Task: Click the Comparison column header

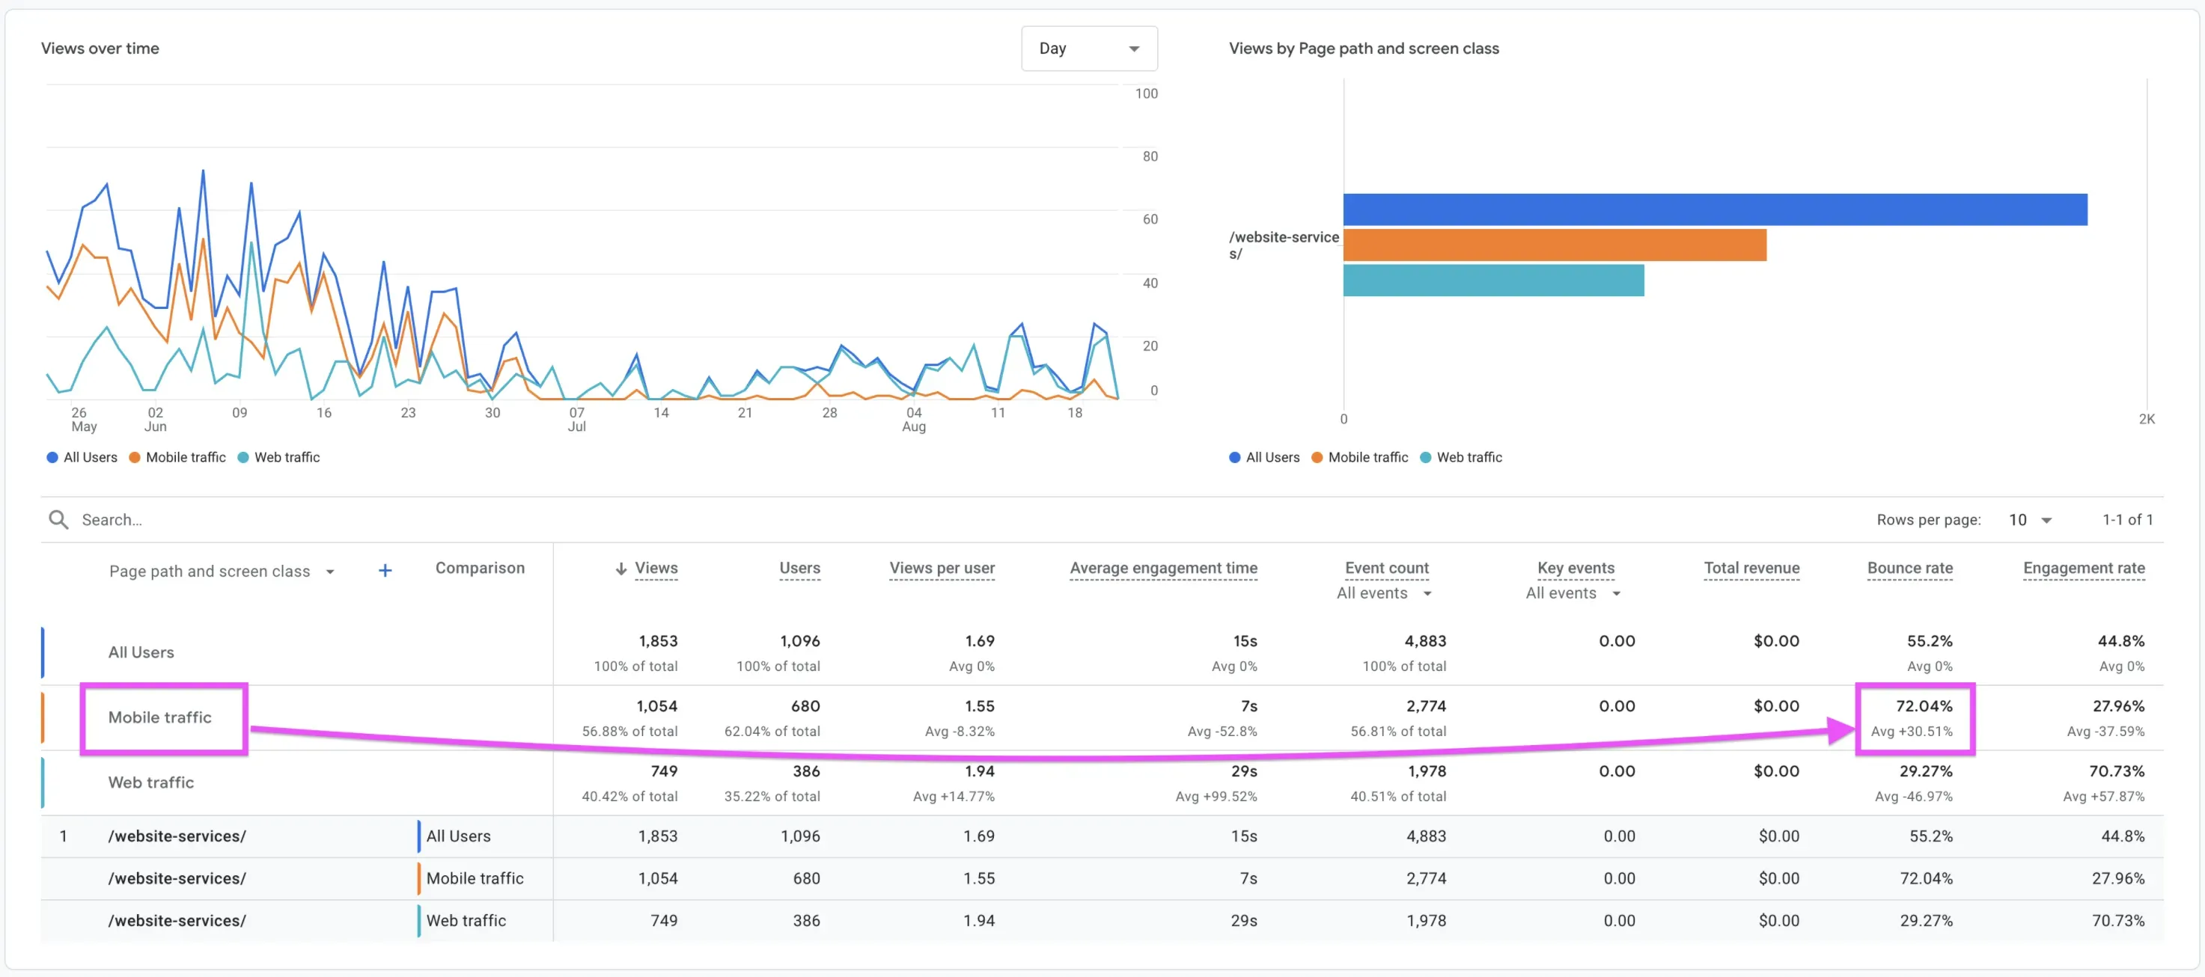Action: pyautogui.click(x=479, y=568)
